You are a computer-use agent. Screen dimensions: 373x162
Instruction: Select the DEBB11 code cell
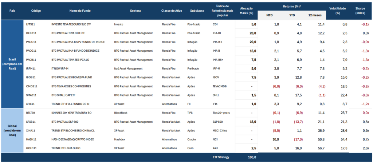pyautogui.click(x=31, y=33)
